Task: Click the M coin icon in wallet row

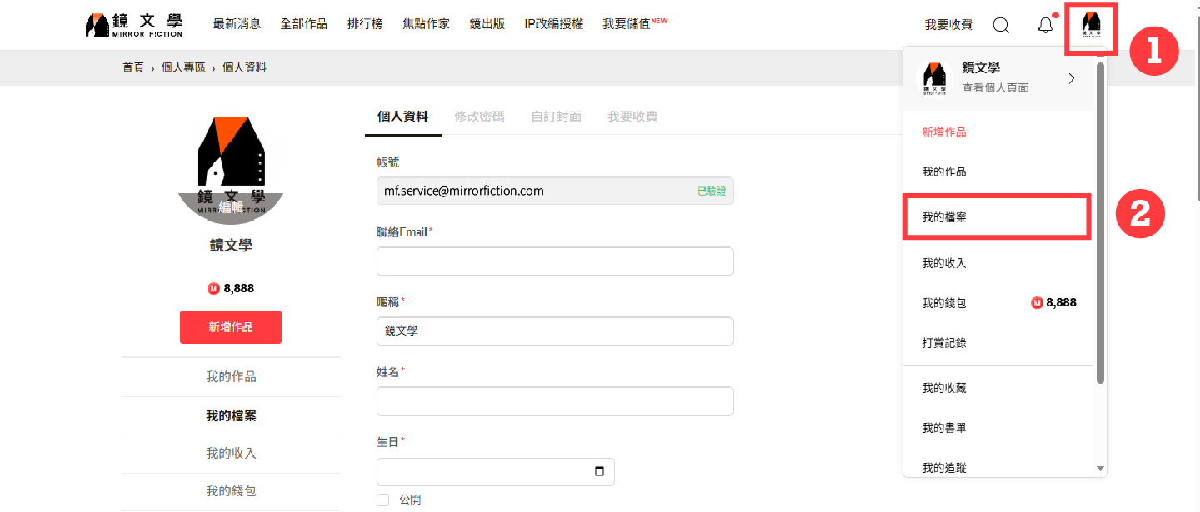Action: pos(1037,303)
